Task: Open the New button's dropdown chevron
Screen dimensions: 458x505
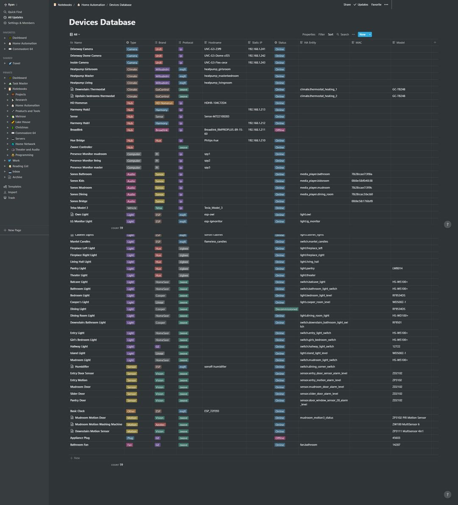Action: coord(369,34)
